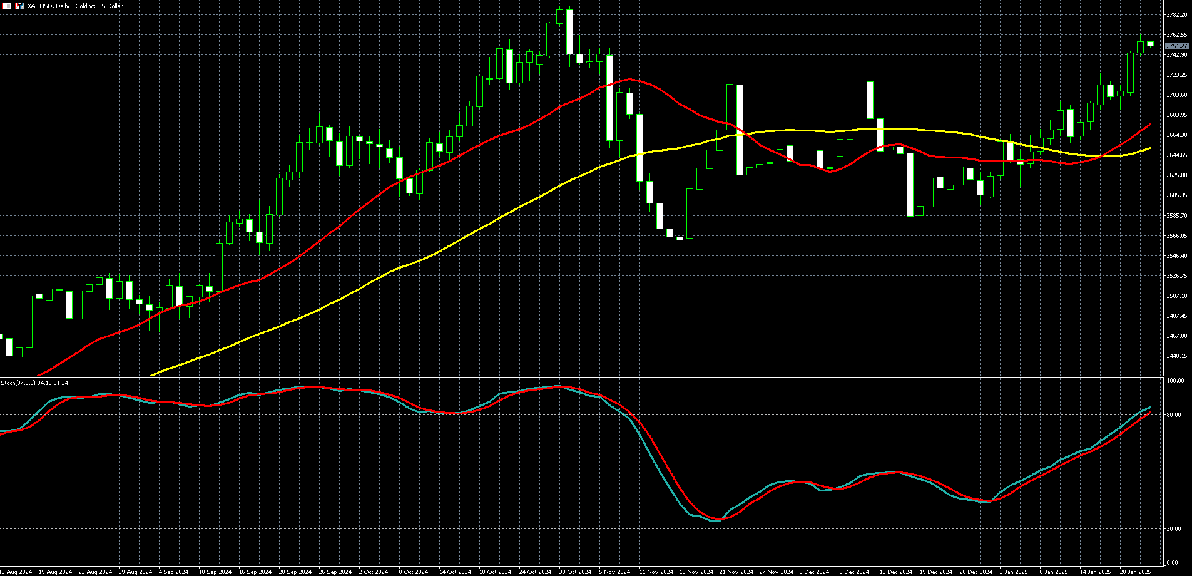Viewport: 1192px width, 576px height.
Task: Click the 27 Nov 2024 date label
Action: [x=776, y=572]
